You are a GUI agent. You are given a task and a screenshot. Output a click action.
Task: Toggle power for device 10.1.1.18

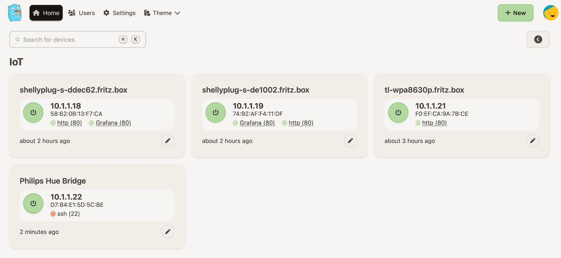tap(33, 113)
